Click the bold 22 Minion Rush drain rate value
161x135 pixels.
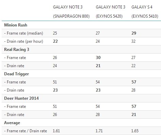55,41
